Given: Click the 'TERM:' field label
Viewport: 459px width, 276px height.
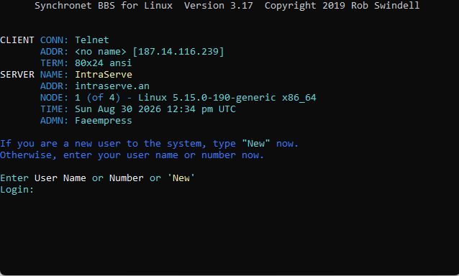Looking at the screenshot, I should pyautogui.click(x=54, y=63).
